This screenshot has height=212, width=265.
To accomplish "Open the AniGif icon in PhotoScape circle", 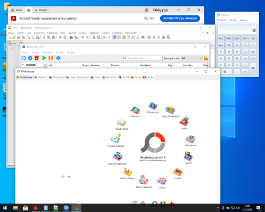I will pos(188,156).
